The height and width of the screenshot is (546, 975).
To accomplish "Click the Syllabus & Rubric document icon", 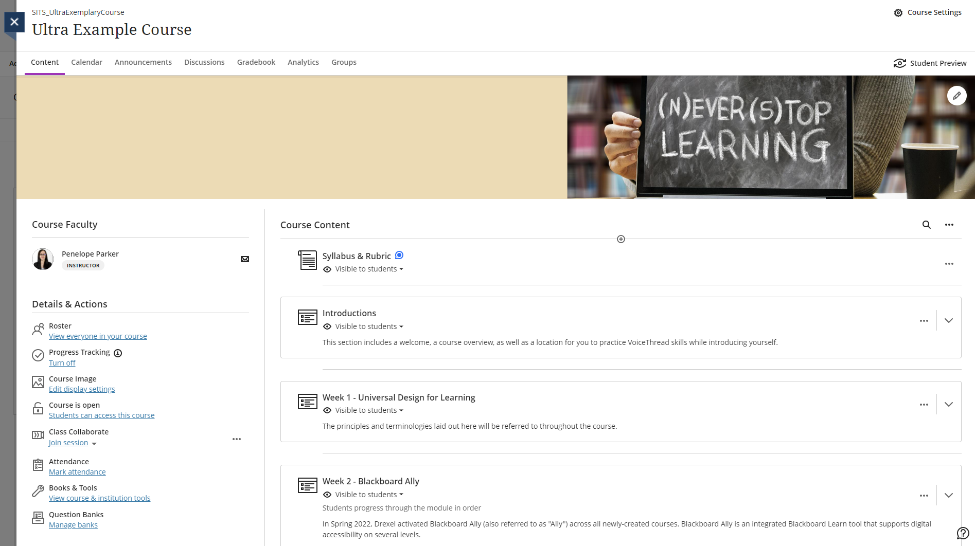I will click(307, 260).
